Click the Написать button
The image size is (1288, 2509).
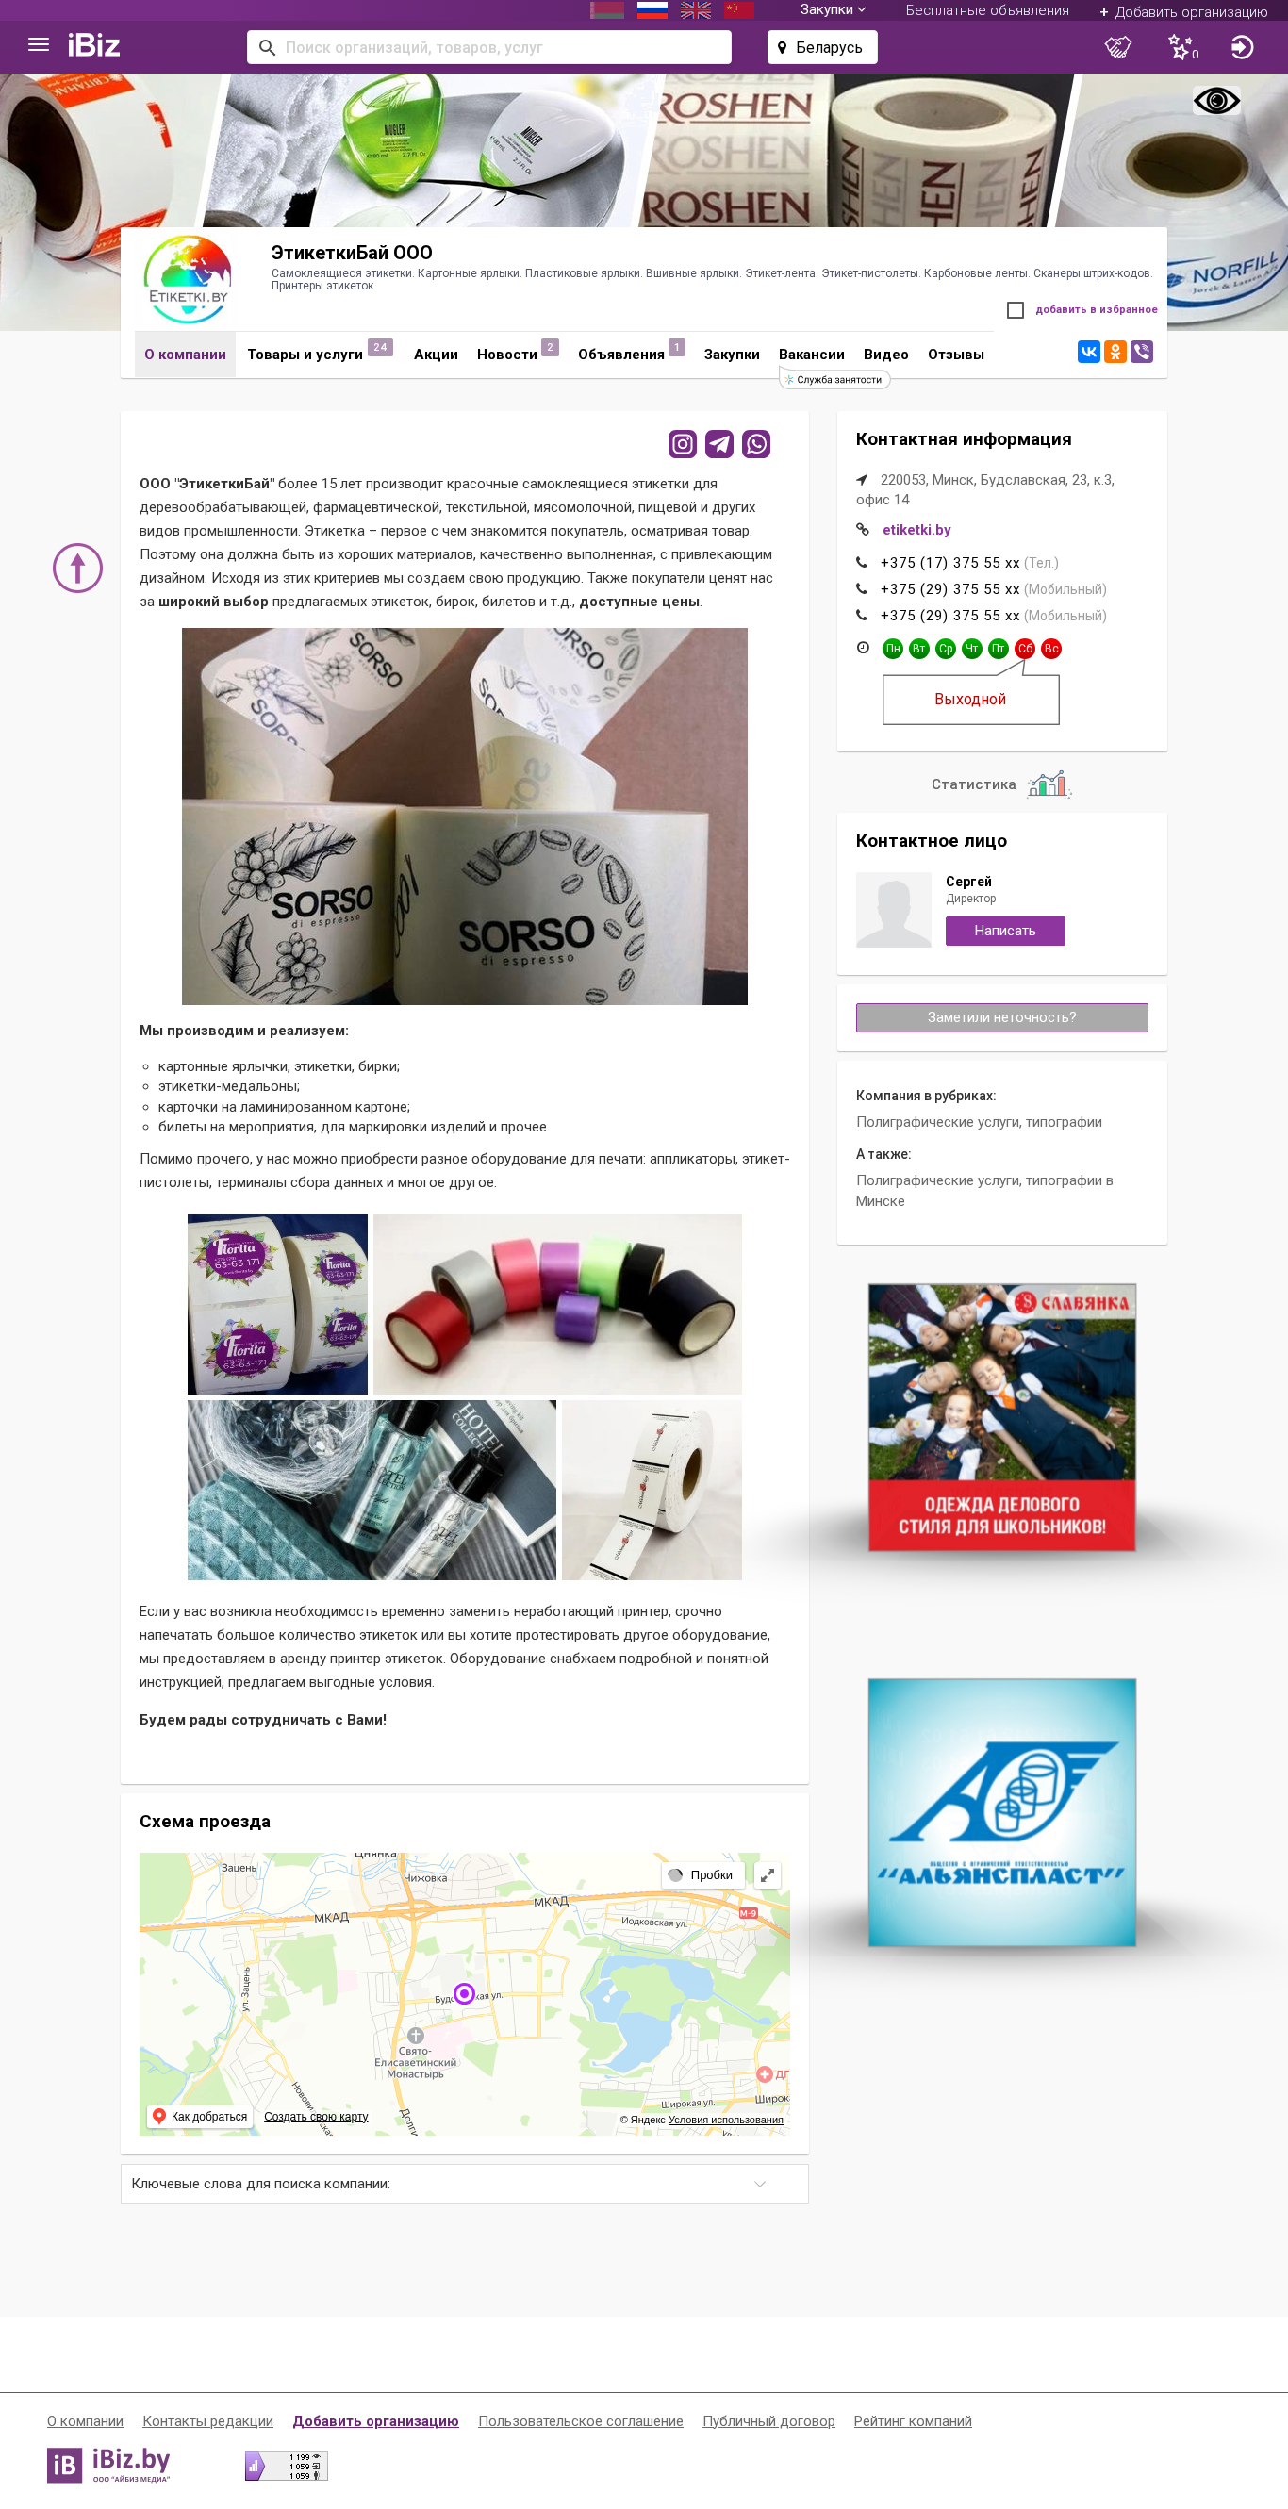[1004, 932]
